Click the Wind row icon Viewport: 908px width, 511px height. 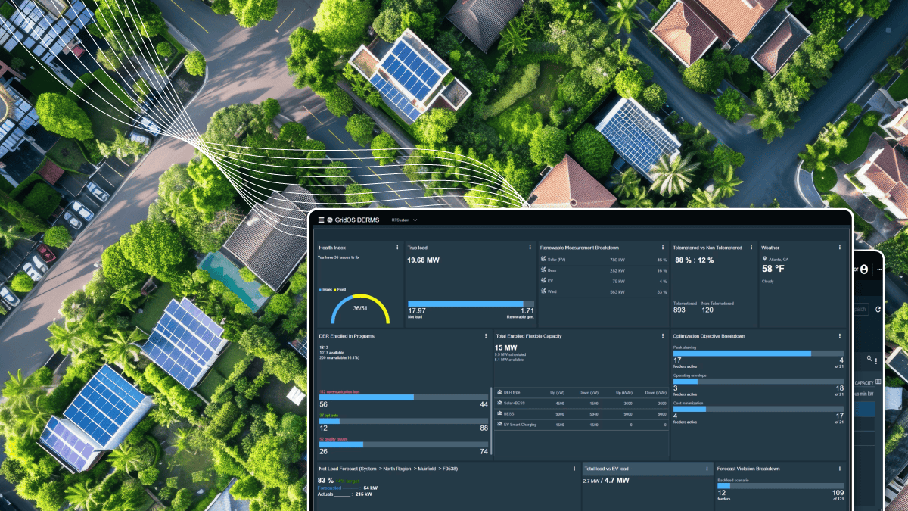tap(543, 291)
